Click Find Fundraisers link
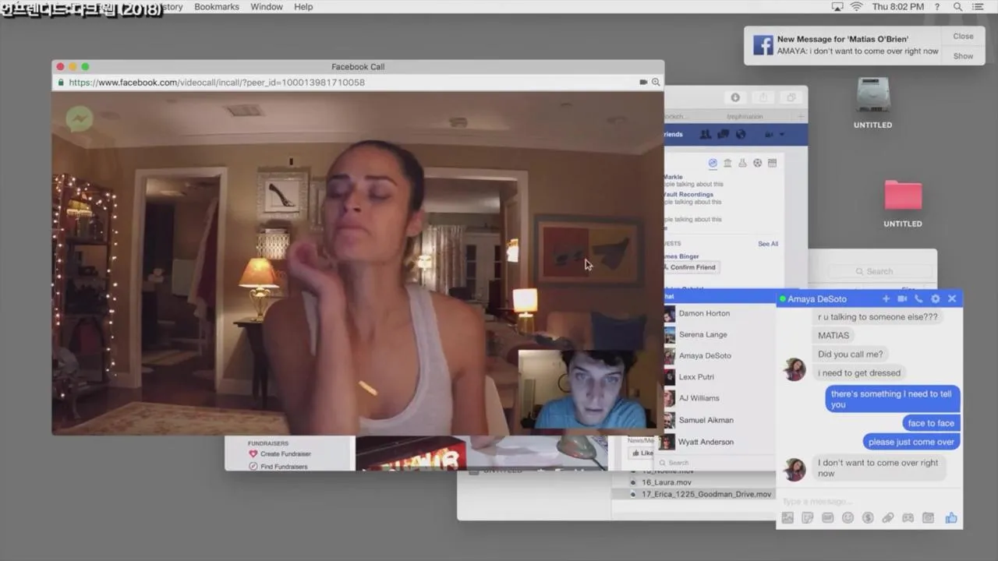 [x=284, y=466]
